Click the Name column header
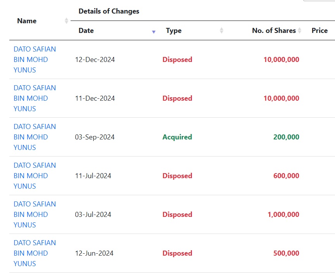This screenshot has width=335, height=275. (27, 21)
